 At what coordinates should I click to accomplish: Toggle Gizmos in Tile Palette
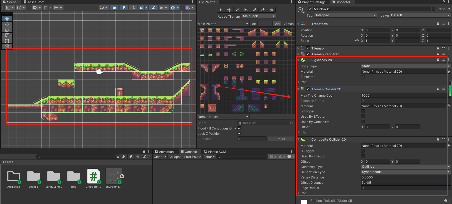tap(288, 24)
